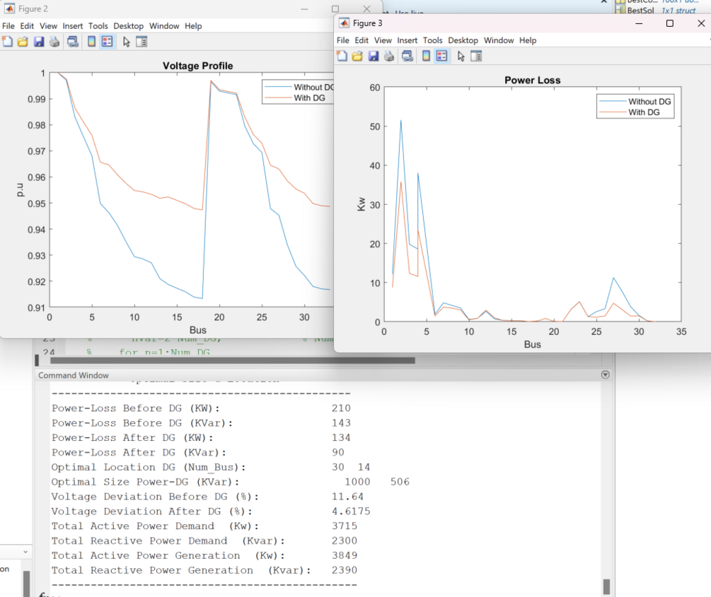Viewport: 711px width, 597px height.
Task: Toggle Insert Legend icon in Figure 2 toolbar
Action: [x=107, y=42]
